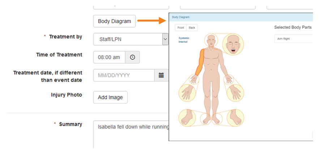The width and height of the screenshot is (319, 154).
Task: Click the enlarged right hand circle
Action: click(187, 93)
